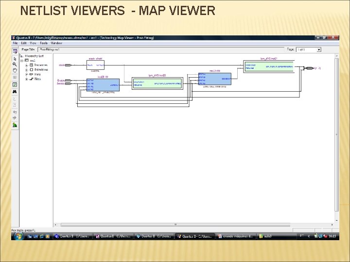Select the Hand pan tool
The width and height of the screenshot is (350, 262).
pyautogui.click(x=15, y=70)
